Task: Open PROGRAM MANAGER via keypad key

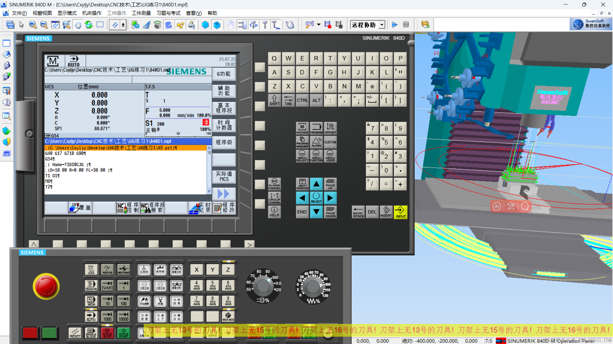Action: 302,142
